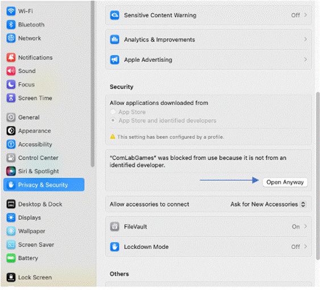
Task: Switch to Network label in sidebar
Action: pos(30,38)
